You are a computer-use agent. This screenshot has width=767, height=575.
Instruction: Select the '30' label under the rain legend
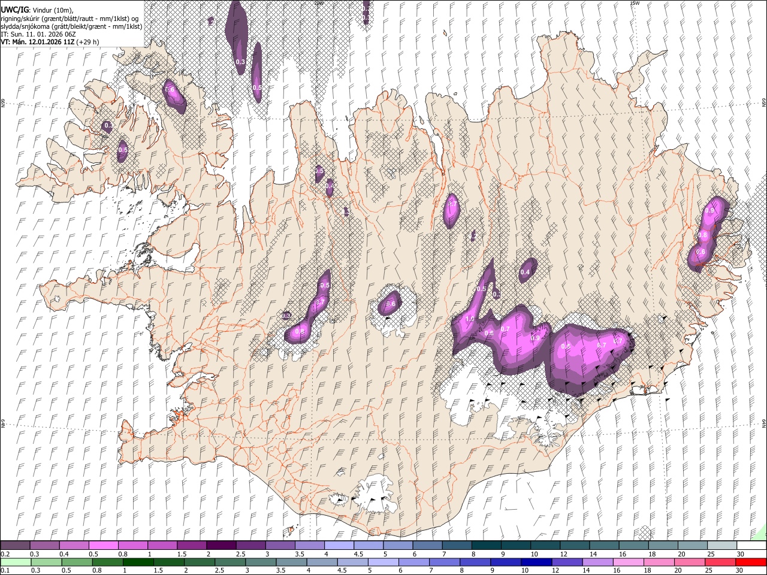point(739,570)
